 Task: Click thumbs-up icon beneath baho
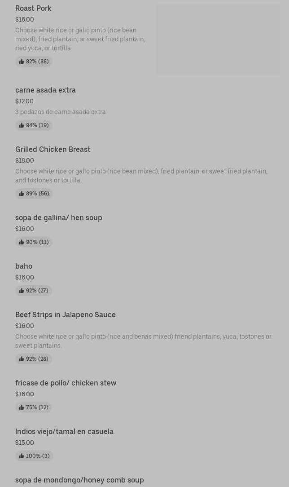pos(22,291)
